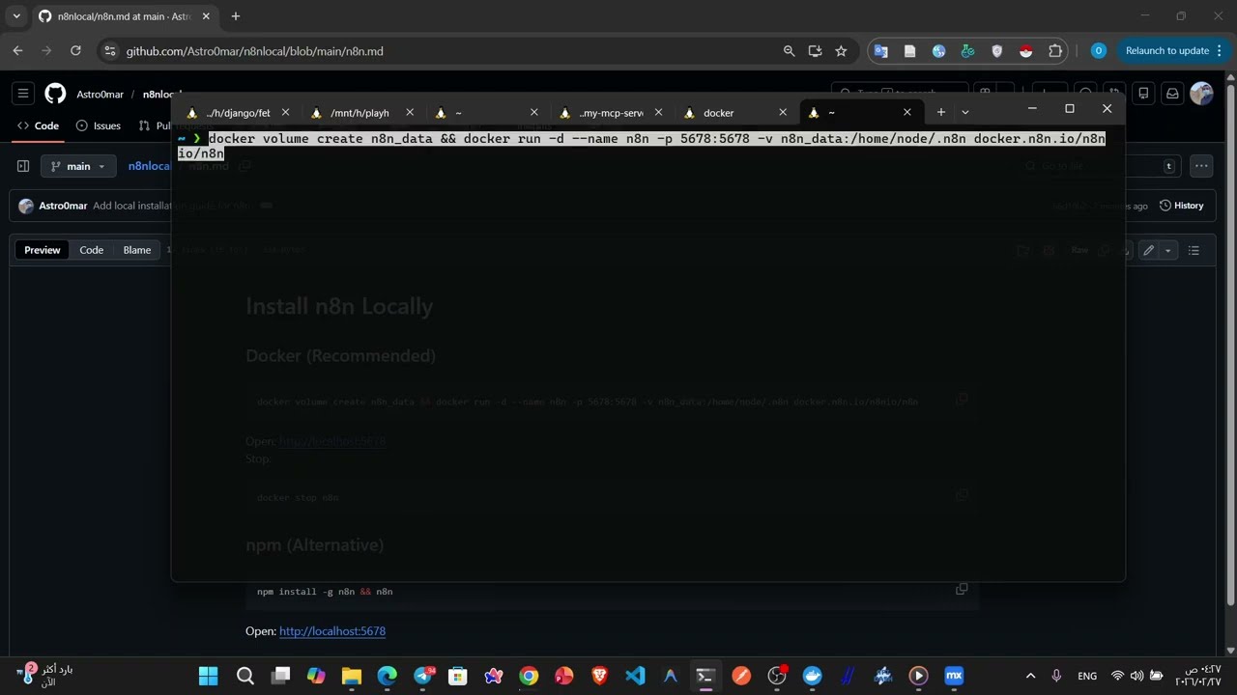Reload the browser page

pyautogui.click(x=75, y=51)
